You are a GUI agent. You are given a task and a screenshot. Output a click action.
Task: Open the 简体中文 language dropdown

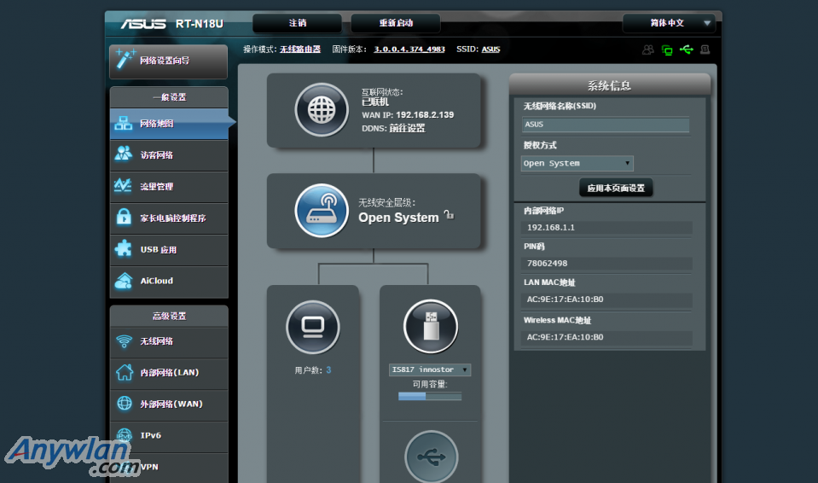(x=668, y=23)
